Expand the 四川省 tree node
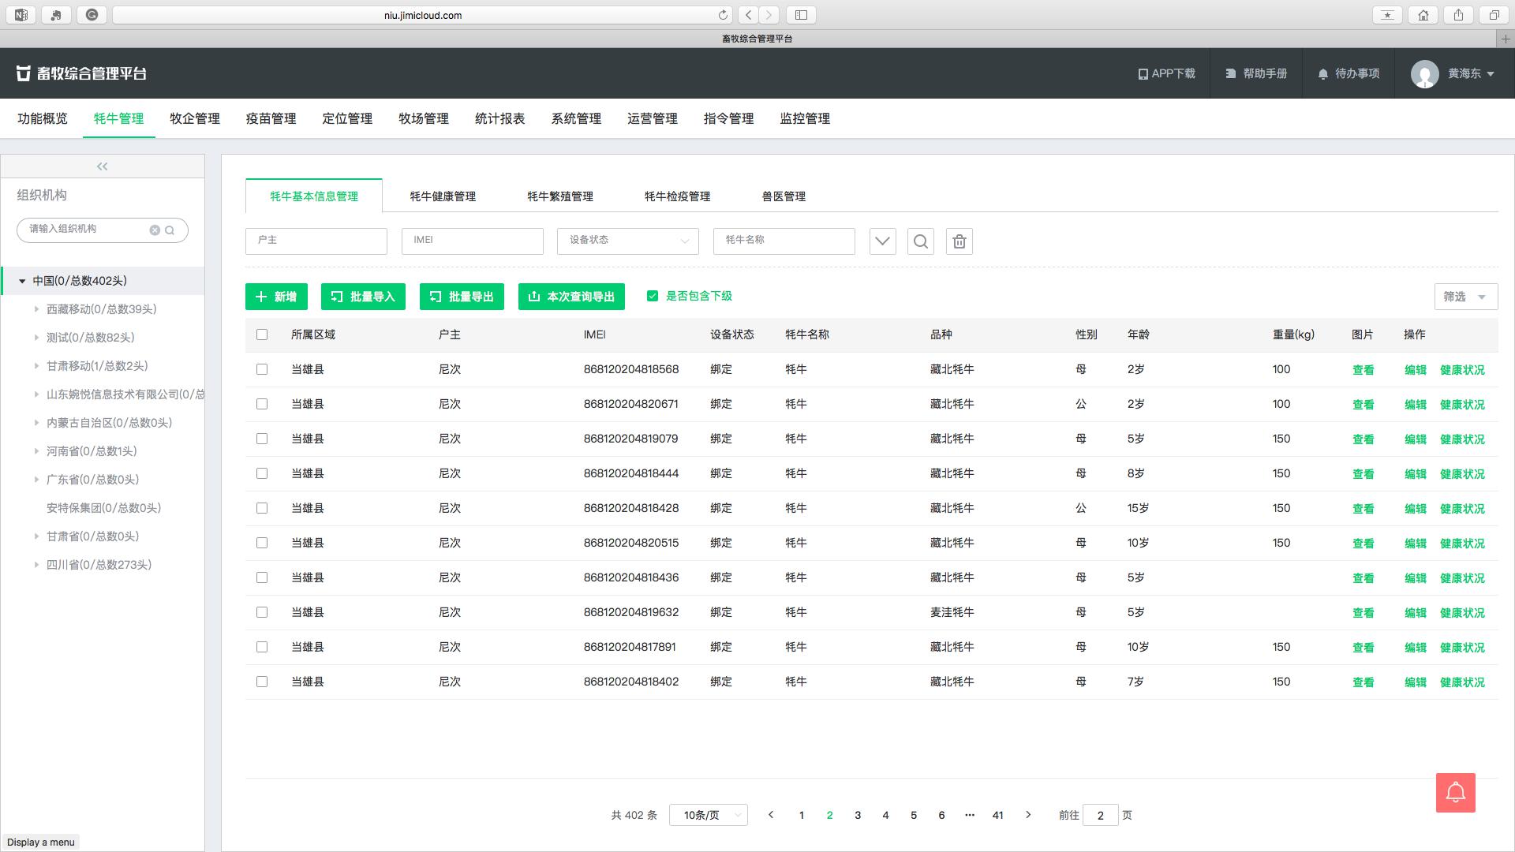The height and width of the screenshot is (852, 1515). pyautogui.click(x=36, y=565)
